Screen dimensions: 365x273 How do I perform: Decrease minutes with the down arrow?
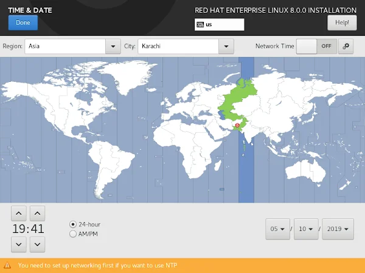[38, 244]
